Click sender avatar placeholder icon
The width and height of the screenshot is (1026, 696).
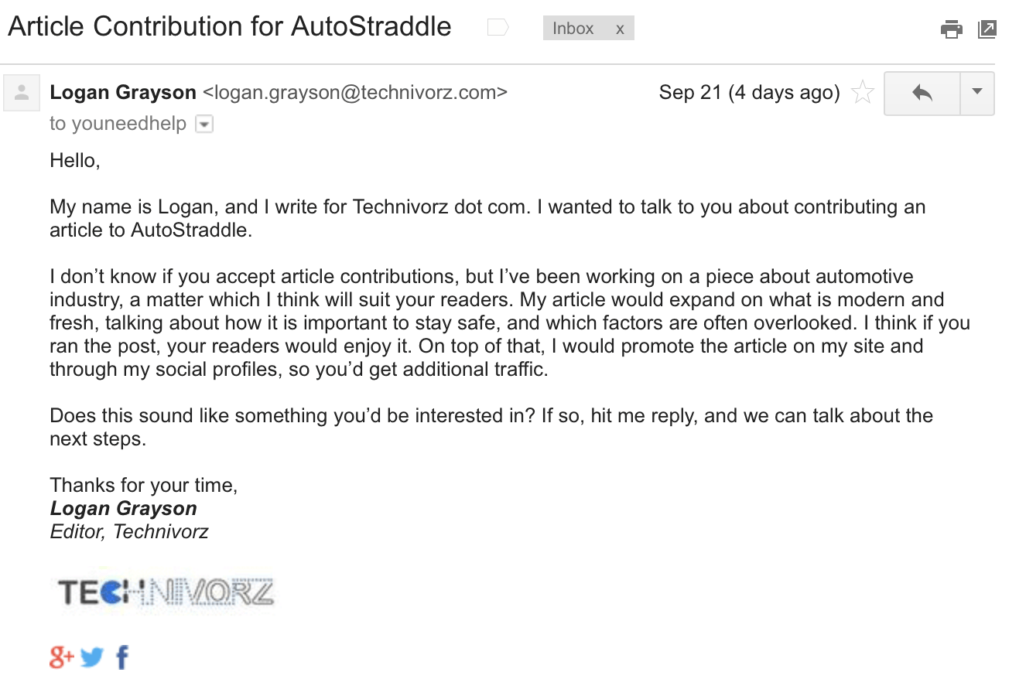(22, 93)
